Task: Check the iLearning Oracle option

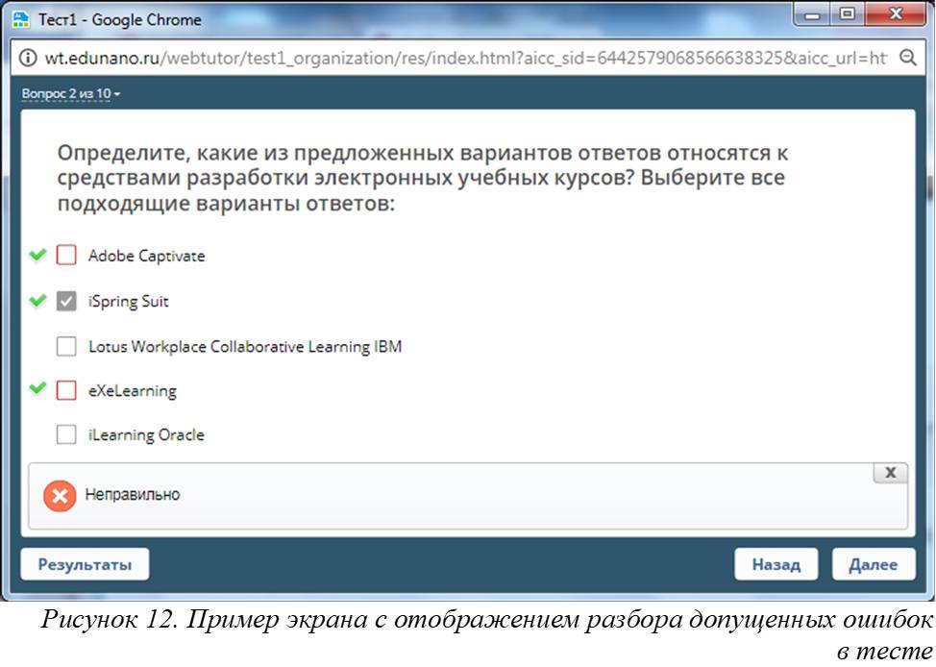Action: 66,434
